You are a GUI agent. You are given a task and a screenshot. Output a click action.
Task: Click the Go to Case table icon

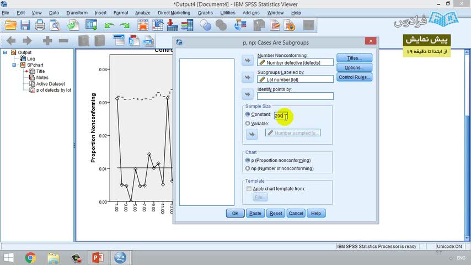[158, 25]
